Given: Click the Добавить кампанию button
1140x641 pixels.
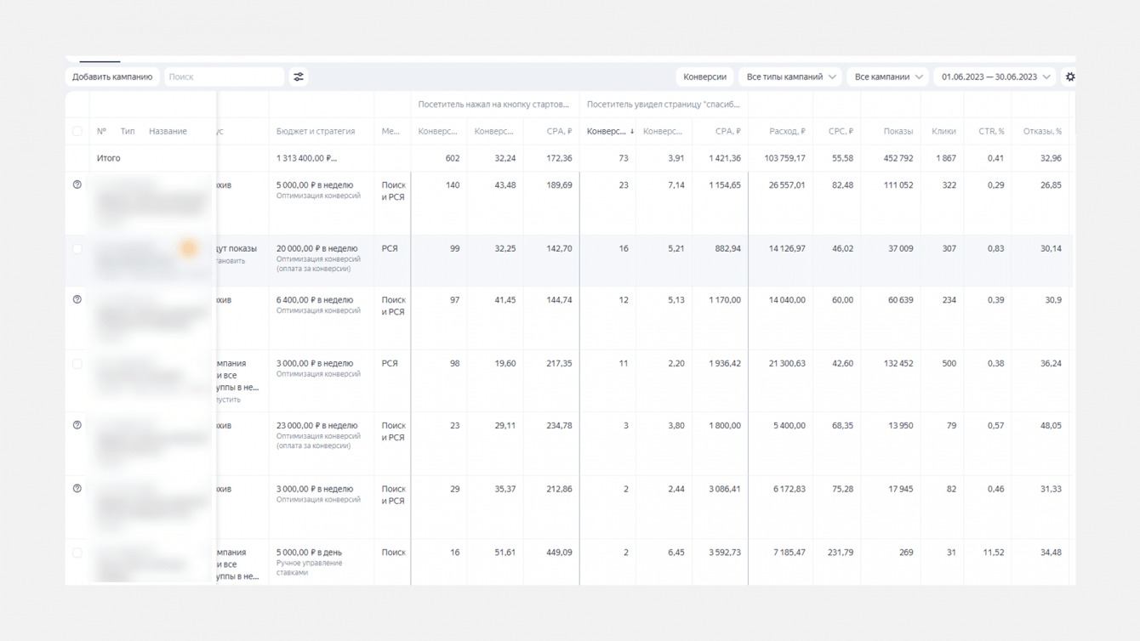Looking at the screenshot, I should 112,77.
